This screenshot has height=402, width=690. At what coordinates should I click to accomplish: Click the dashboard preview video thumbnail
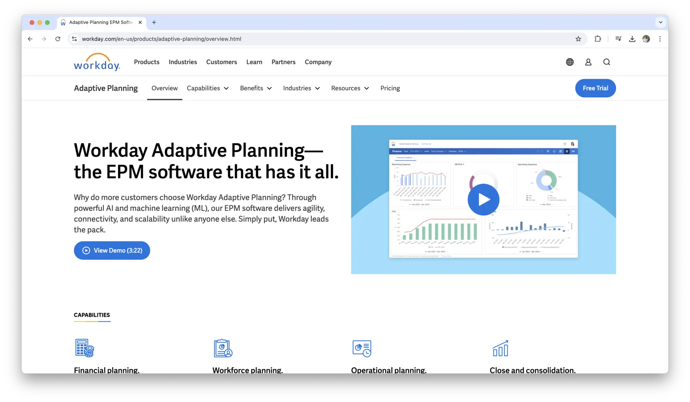point(483,200)
